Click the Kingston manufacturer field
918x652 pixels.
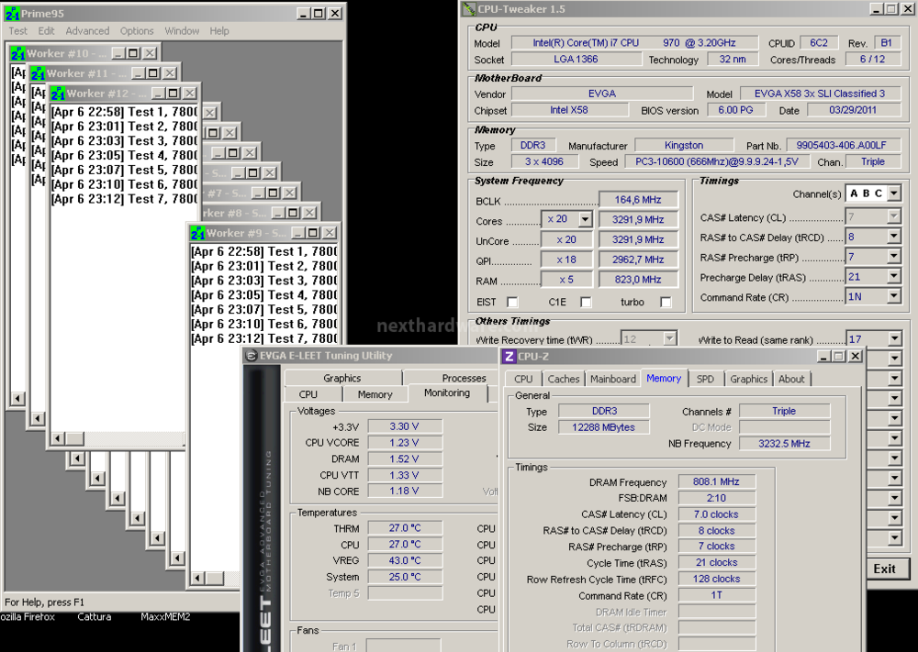[x=684, y=145]
